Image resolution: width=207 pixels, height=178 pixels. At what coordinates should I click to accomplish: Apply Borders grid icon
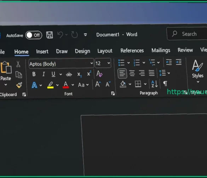click(x=138, y=84)
